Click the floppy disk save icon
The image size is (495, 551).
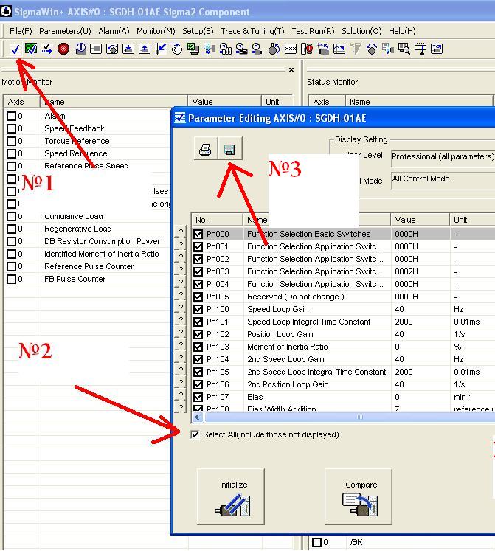click(x=230, y=149)
